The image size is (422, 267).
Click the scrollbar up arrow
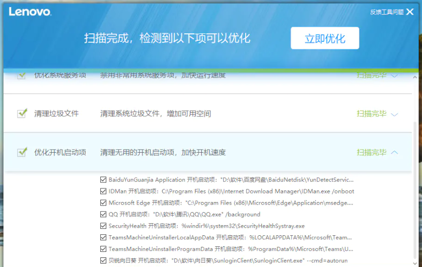[x=415, y=77]
